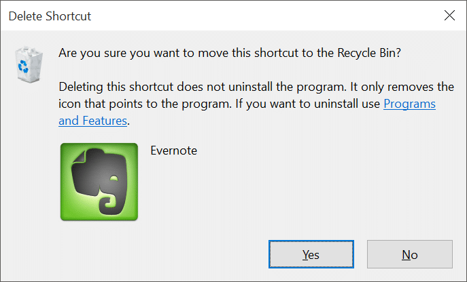467x282 pixels.
Task: Click the 'icon that points to' sentence
Action: 144,104
